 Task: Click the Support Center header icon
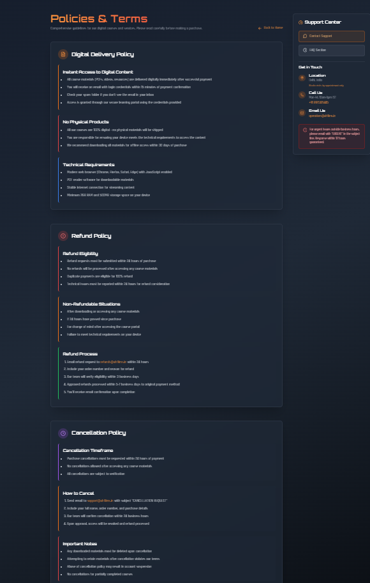300,22
